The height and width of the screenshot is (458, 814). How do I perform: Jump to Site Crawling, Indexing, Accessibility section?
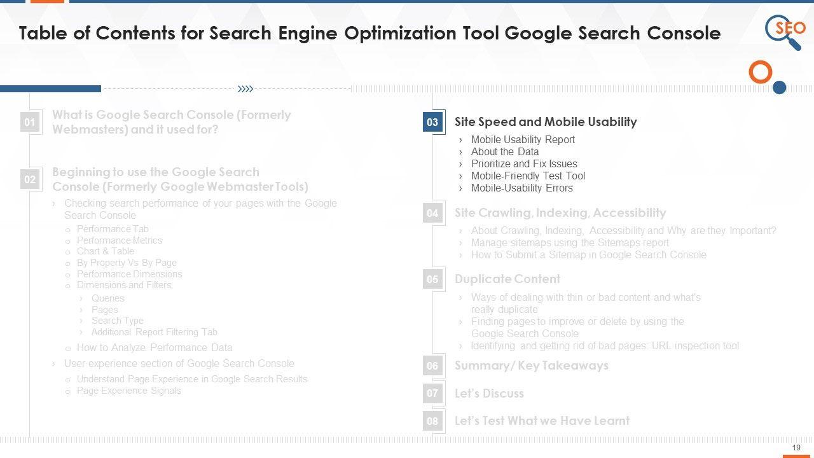coord(560,213)
